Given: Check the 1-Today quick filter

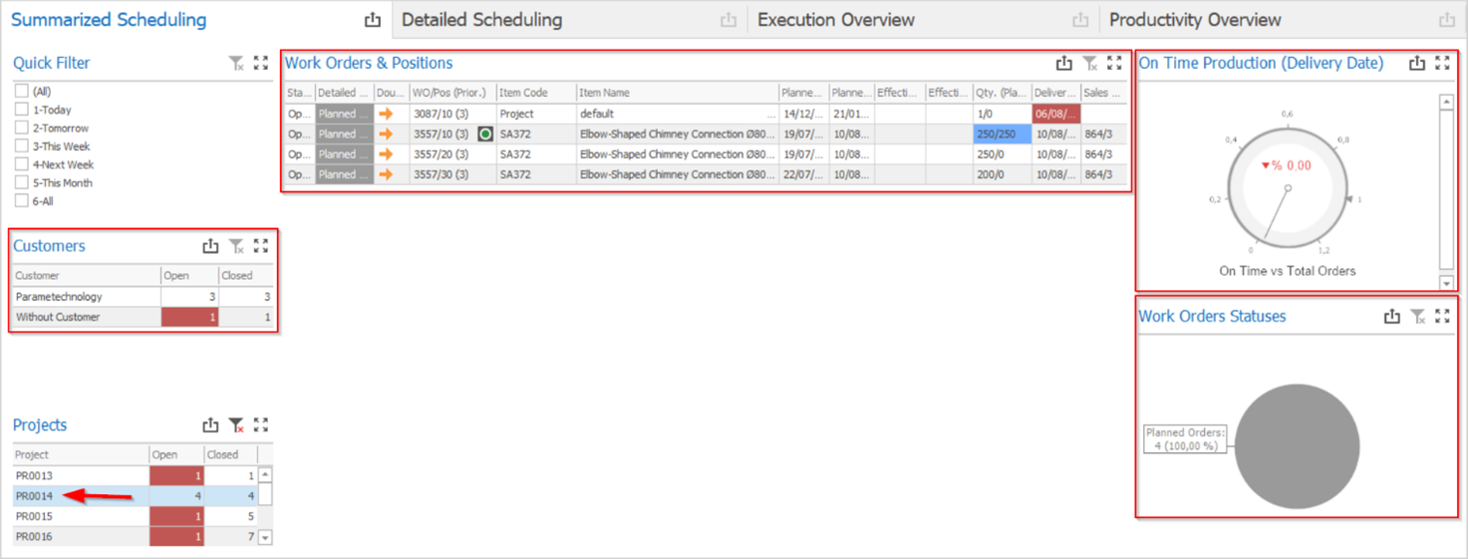Looking at the screenshot, I should (22, 110).
